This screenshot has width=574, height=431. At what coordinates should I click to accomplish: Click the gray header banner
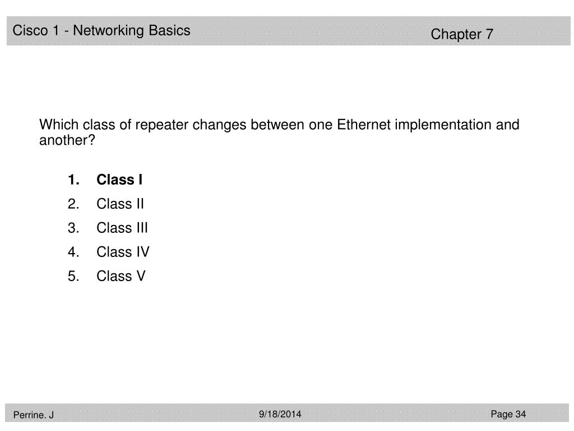point(289,31)
